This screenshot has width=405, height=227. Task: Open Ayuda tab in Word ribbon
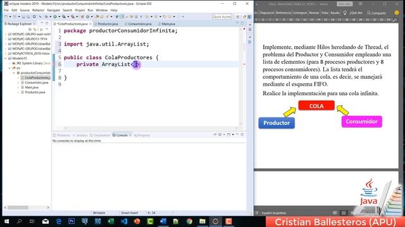tap(335, 13)
